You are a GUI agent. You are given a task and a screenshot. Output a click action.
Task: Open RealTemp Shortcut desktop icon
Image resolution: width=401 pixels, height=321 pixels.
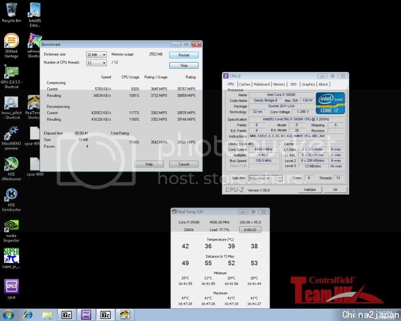[33, 107]
